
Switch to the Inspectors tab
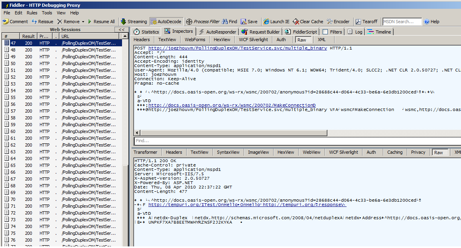(x=179, y=31)
